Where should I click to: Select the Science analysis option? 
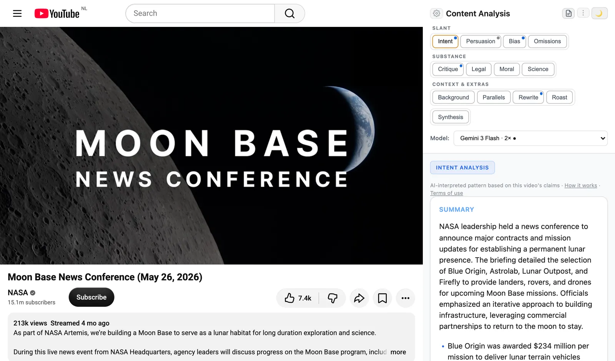tap(538, 69)
